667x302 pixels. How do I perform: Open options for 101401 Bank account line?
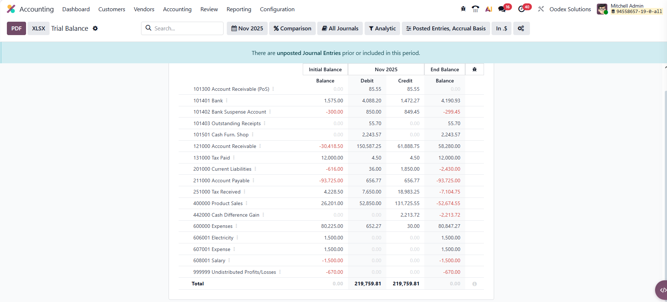point(227,101)
